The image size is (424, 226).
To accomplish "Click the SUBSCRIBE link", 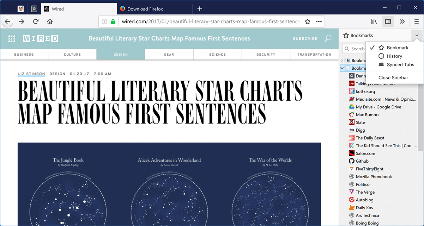I will [x=305, y=38].
